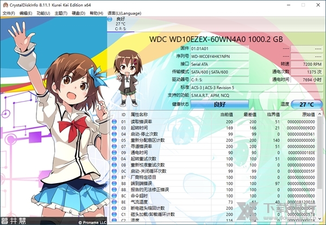Click the firmware field 01.01A01

click(220, 49)
